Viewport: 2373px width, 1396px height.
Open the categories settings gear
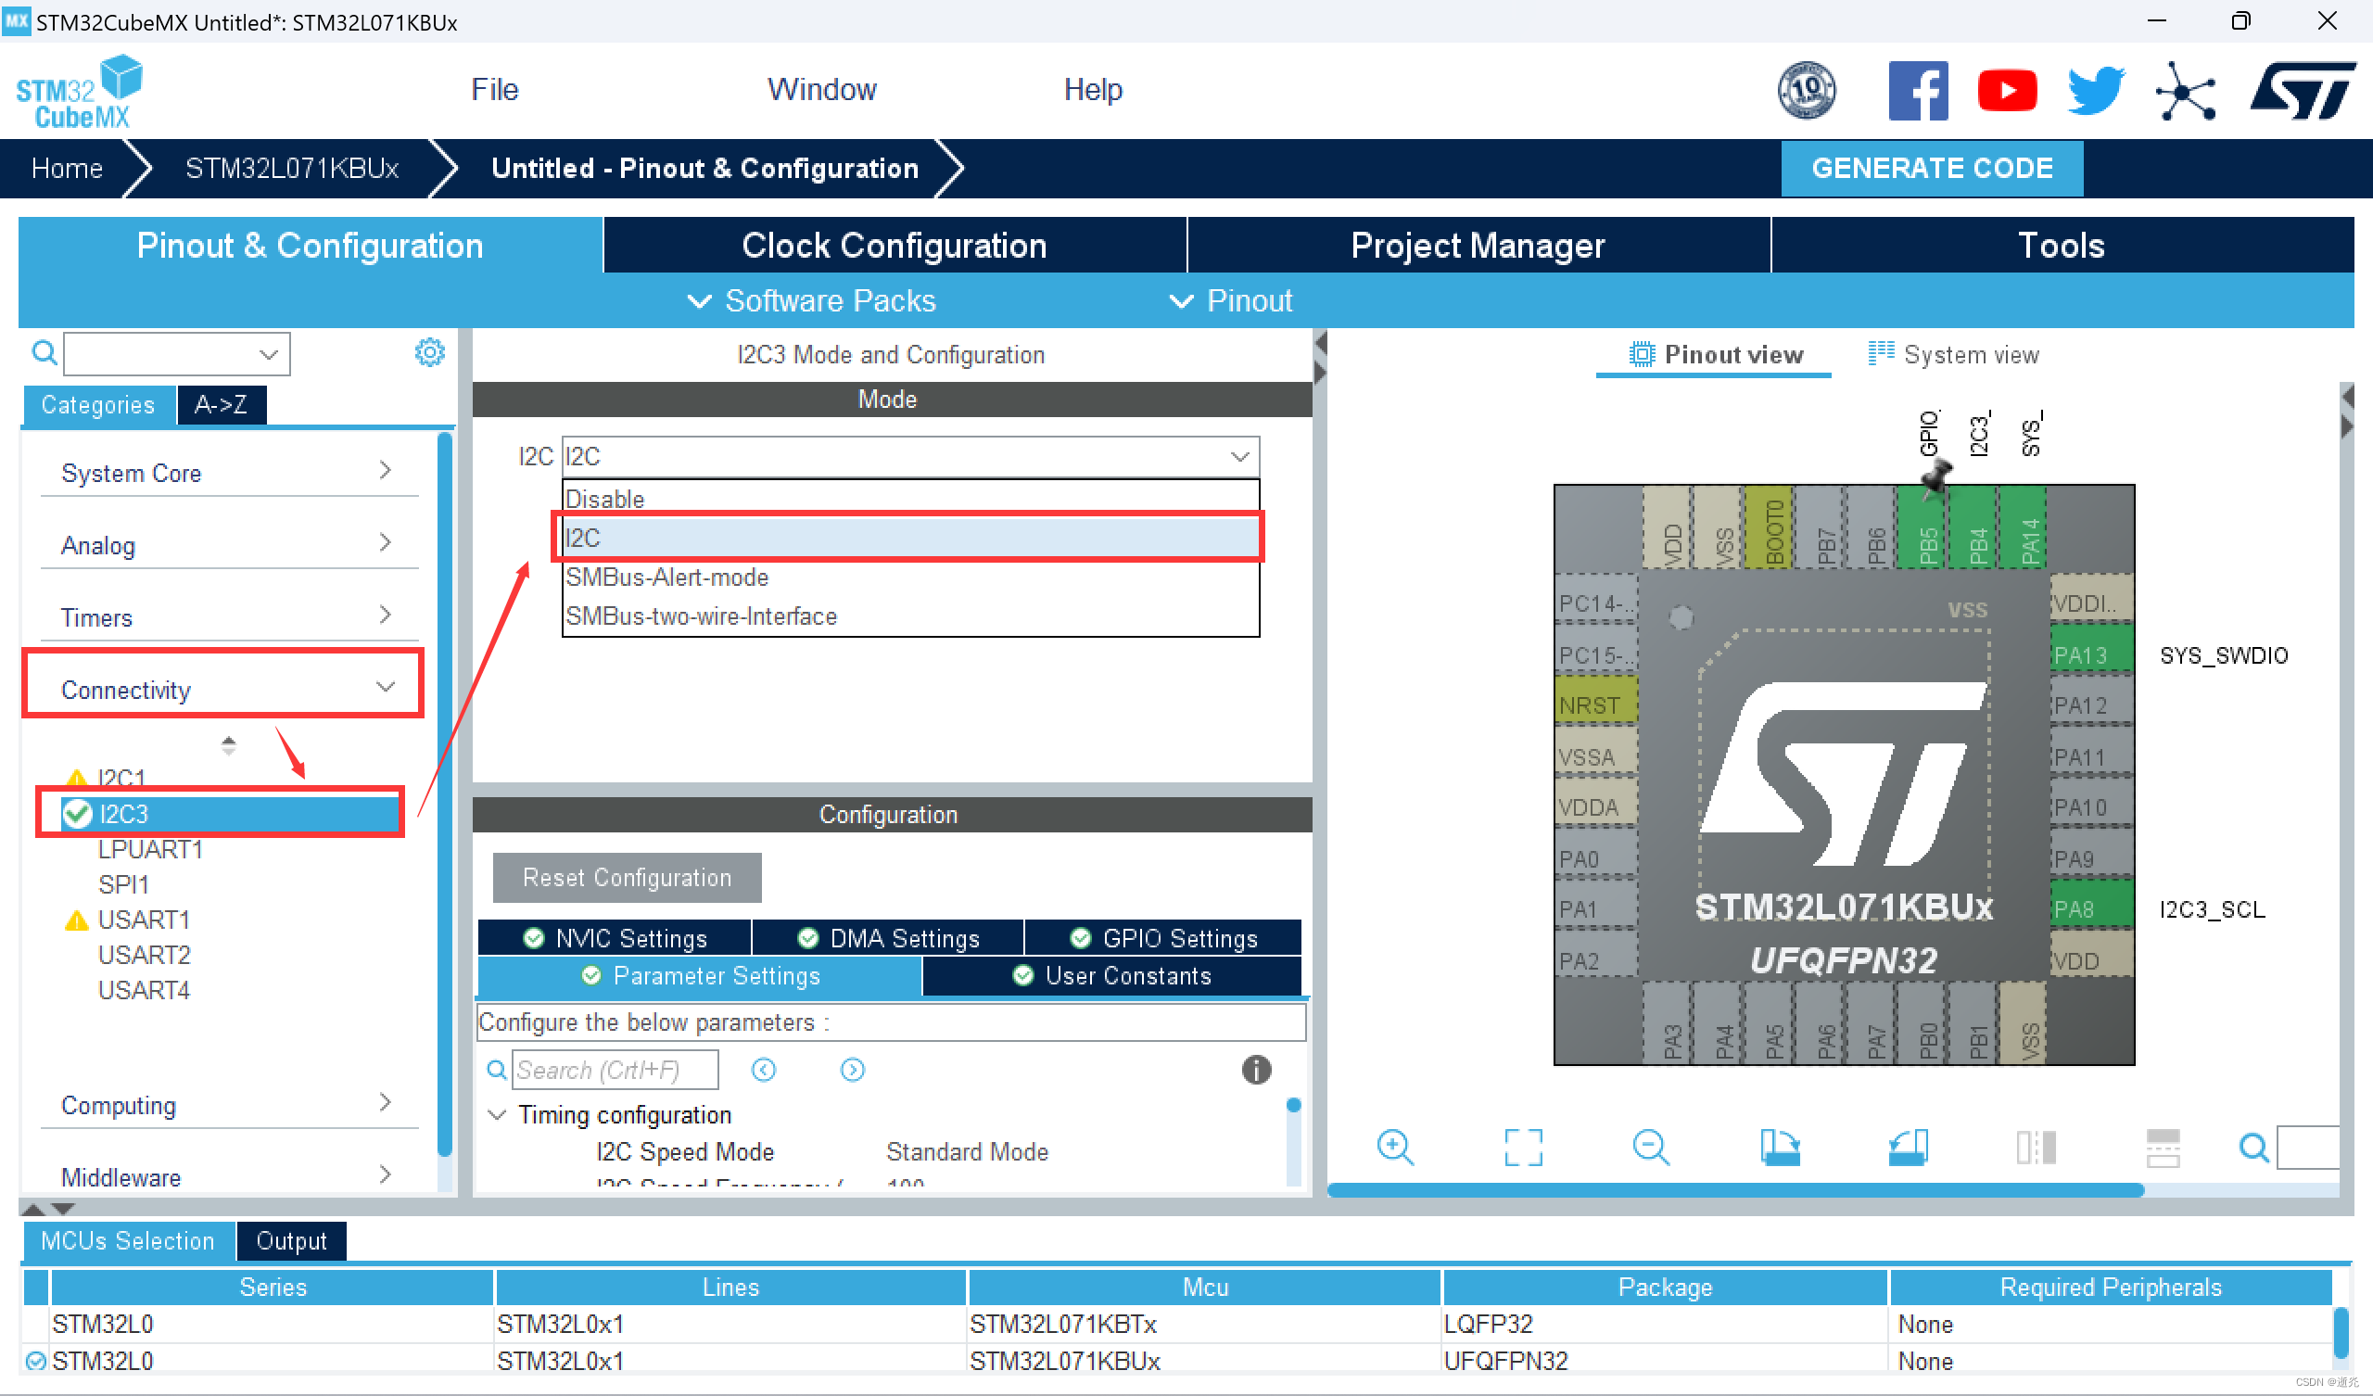429,353
